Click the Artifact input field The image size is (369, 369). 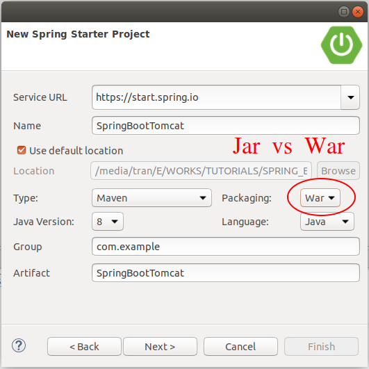click(226, 272)
